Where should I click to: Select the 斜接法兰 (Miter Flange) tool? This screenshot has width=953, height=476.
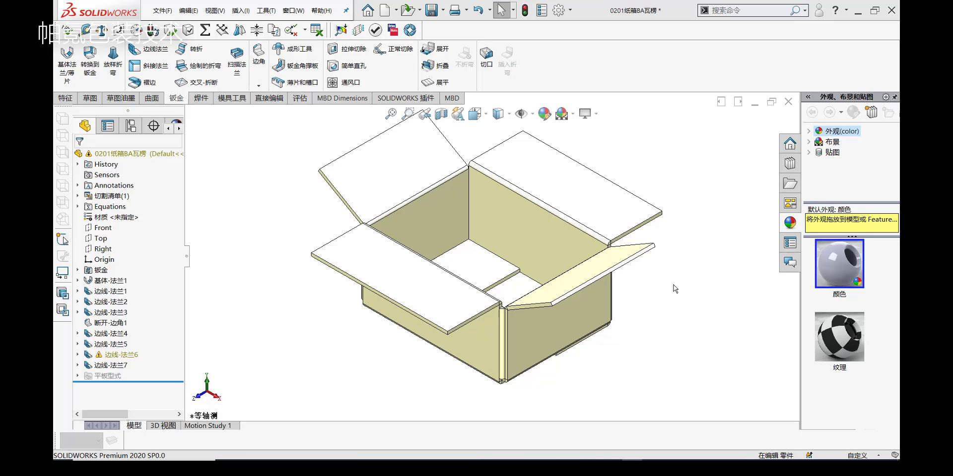click(x=148, y=65)
